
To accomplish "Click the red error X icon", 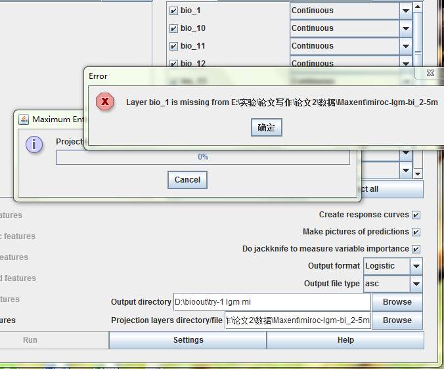I will (105, 102).
